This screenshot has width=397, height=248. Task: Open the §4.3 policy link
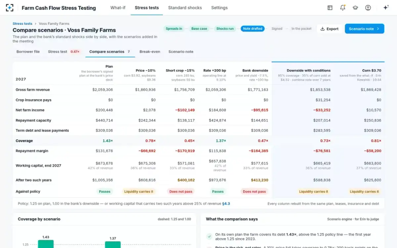(x=226, y=204)
